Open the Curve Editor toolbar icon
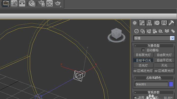The width and height of the screenshot is (177, 99). point(14,3)
